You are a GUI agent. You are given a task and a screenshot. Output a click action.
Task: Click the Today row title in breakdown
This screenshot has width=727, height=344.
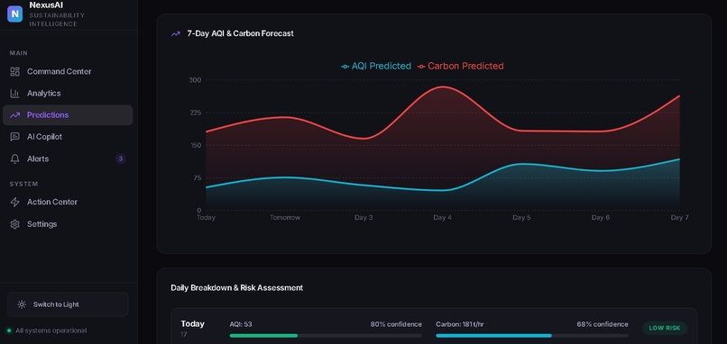tap(192, 324)
